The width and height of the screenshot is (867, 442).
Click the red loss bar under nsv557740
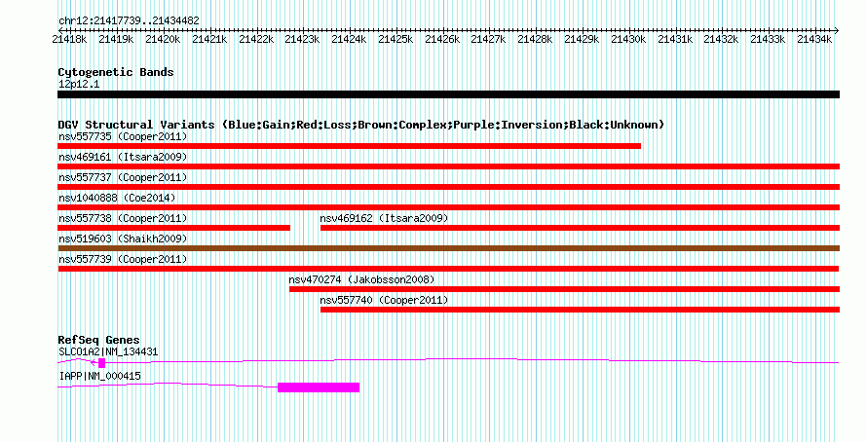click(x=580, y=310)
